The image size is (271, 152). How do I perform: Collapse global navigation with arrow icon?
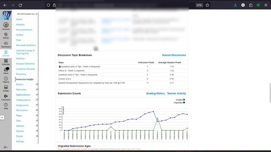coord(6,147)
